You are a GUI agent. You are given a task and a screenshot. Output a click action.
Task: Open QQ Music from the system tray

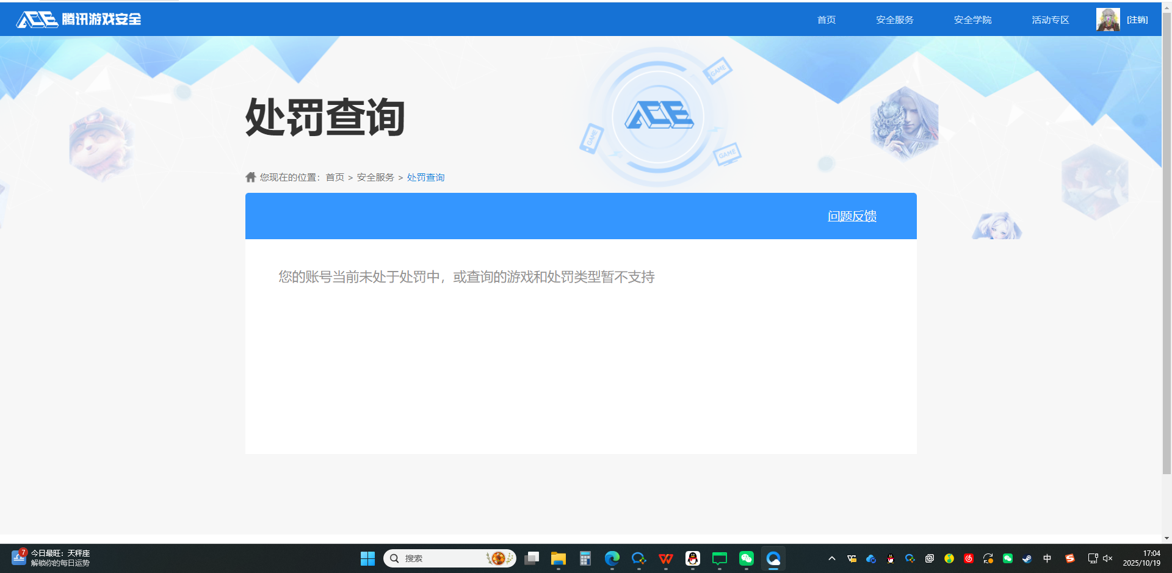(949, 558)
